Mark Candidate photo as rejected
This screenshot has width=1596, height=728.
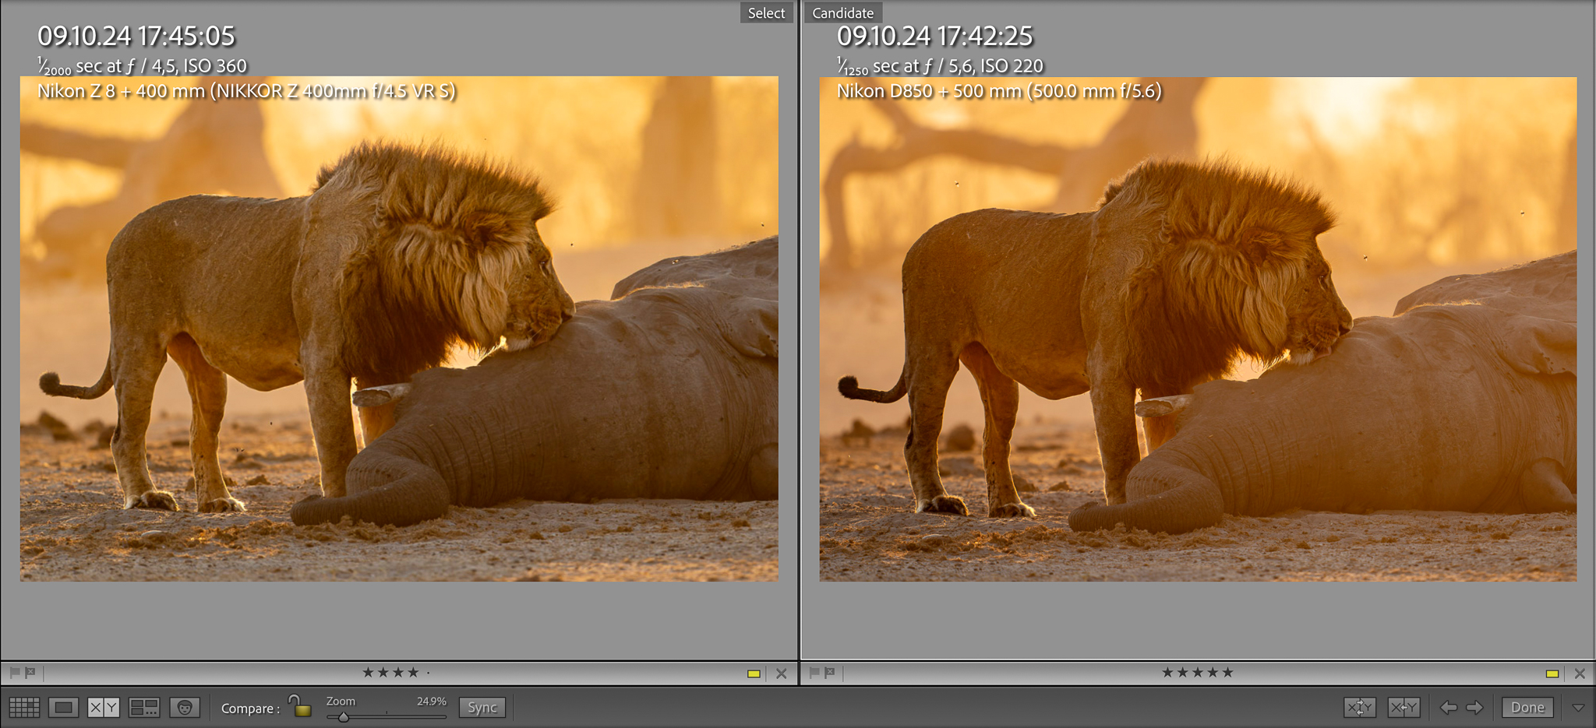click(x=830, y=673)
